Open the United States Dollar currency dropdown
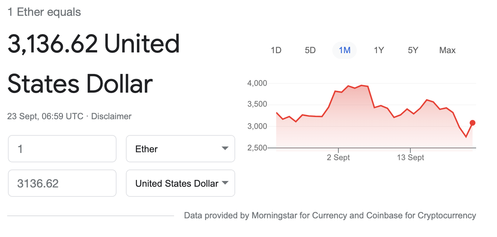Image resolution: width=497 pixels, height=237 pixels. pyautogui.click(x=181, y=183)
